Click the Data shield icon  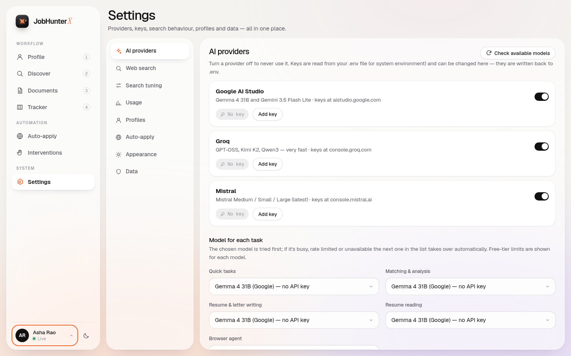point(119,172)
